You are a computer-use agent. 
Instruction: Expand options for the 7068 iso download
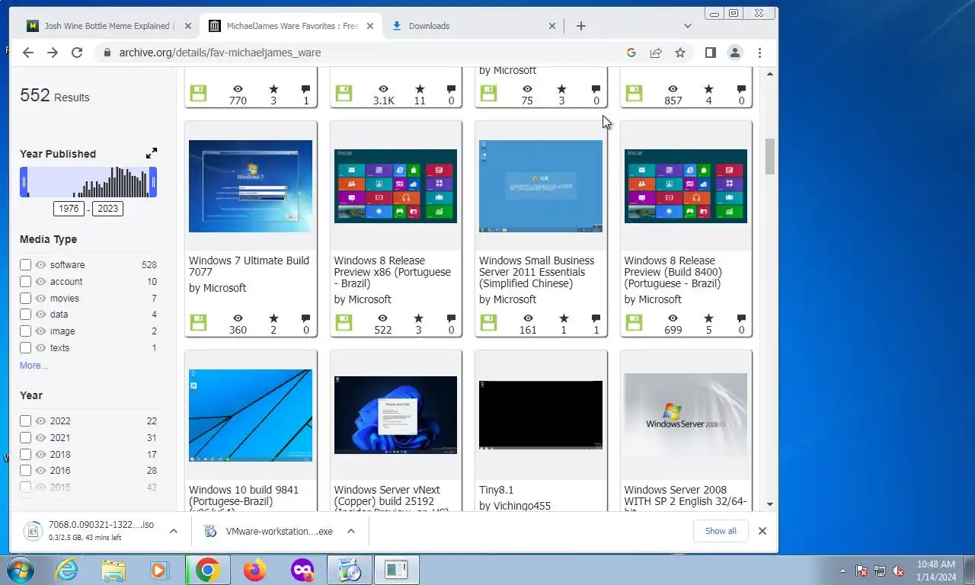174,531
